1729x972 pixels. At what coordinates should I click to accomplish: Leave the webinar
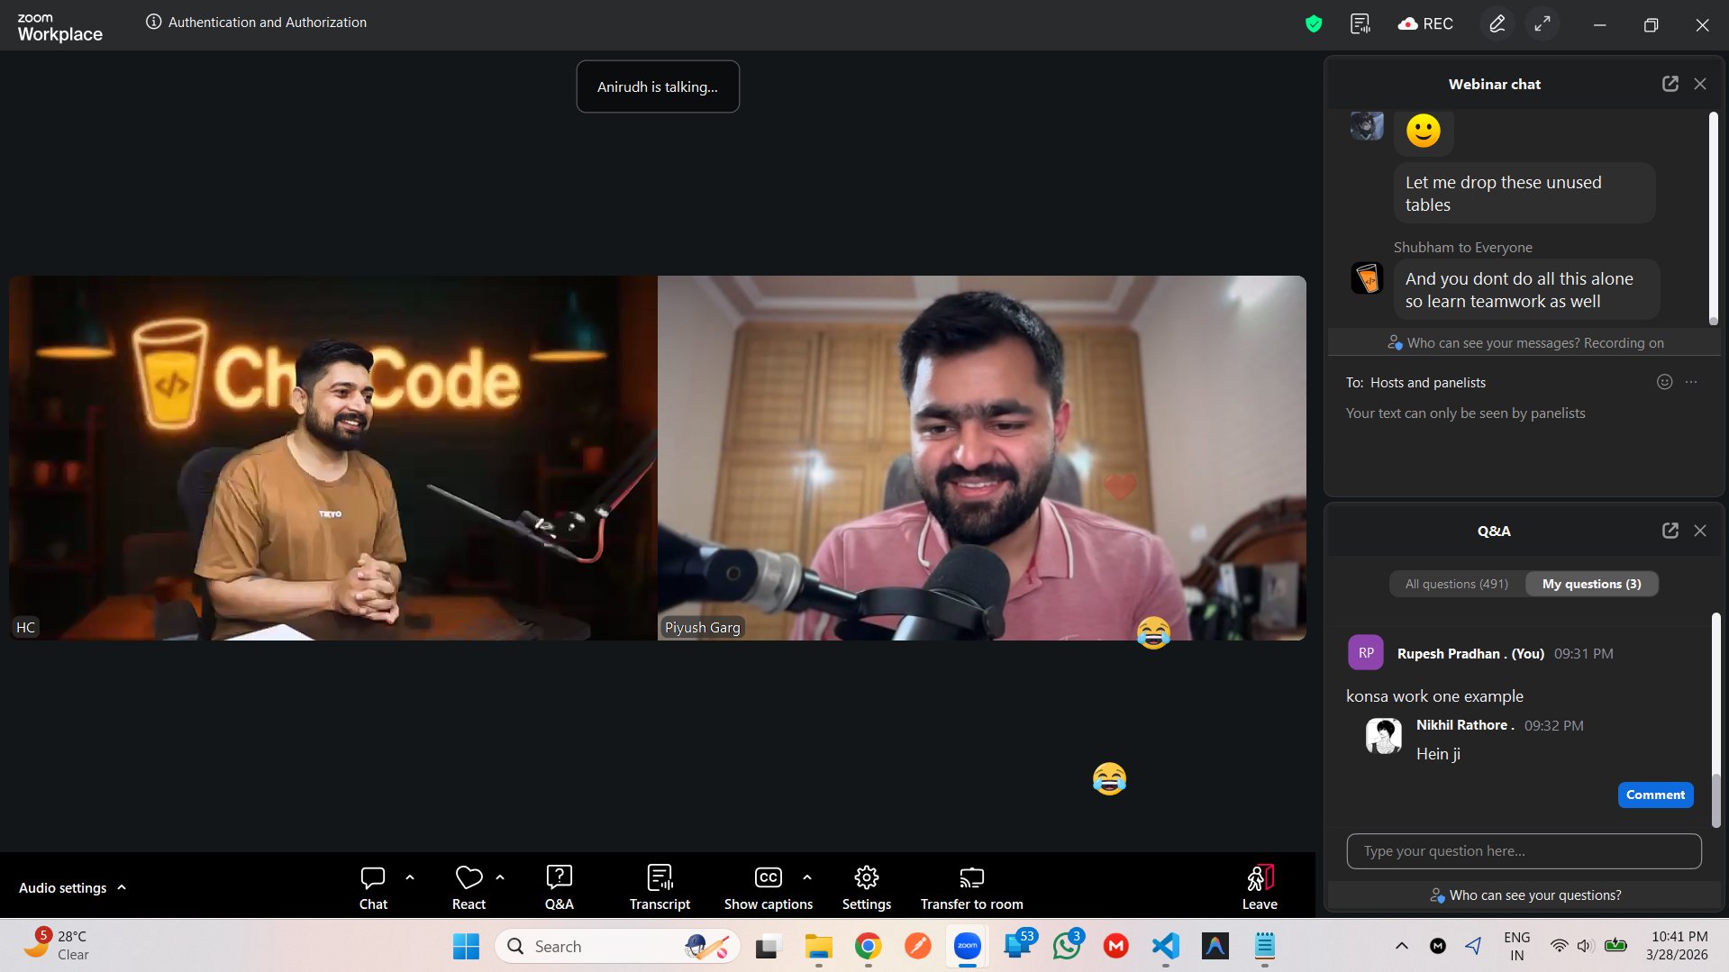click(x=1260, y=887)
